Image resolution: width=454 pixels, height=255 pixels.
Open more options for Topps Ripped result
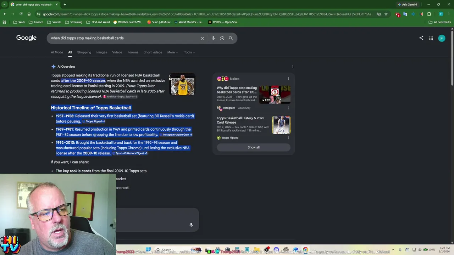[288, 138]
